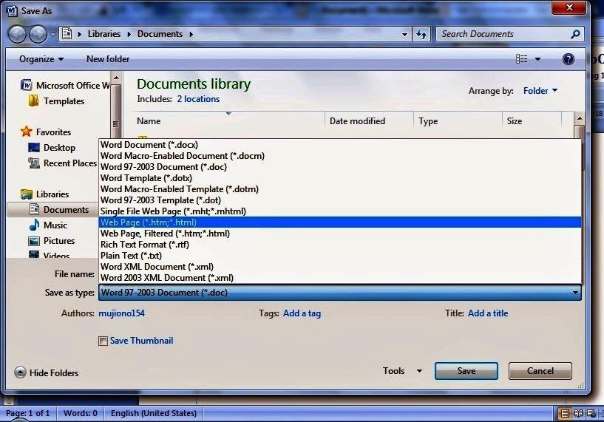Screen dimensions: 604x422
Task: Click the Save button
Action: point(466,371)
